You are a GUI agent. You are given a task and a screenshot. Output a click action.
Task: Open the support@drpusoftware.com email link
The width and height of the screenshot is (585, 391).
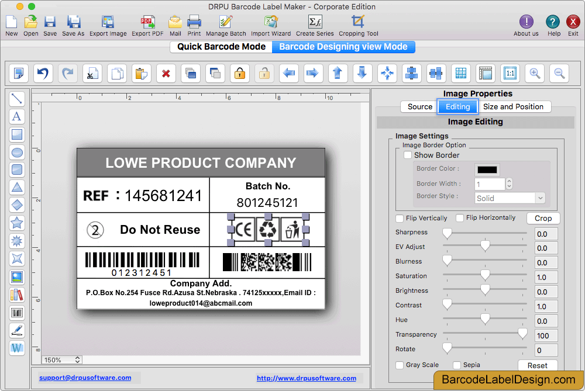click(85, 378)
